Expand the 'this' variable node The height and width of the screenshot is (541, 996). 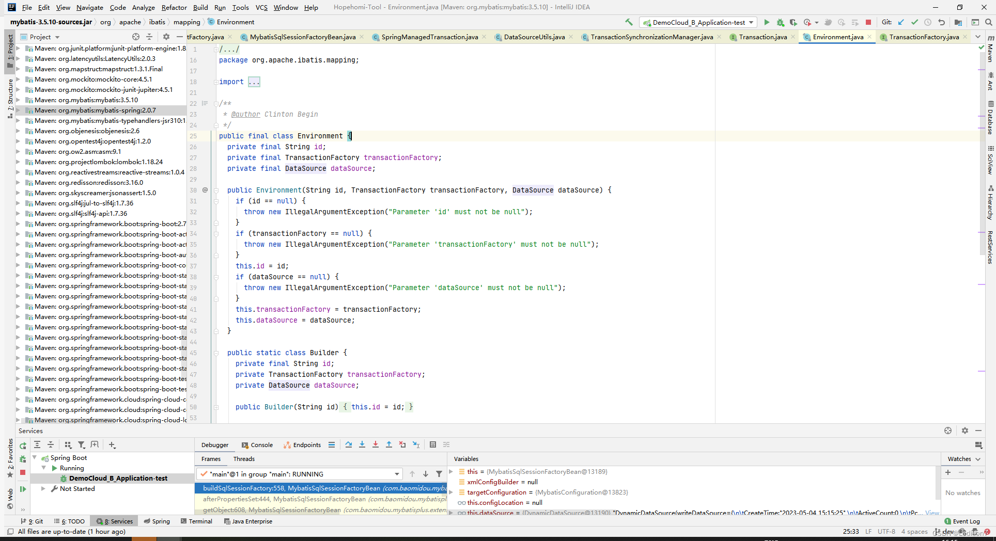pyautogui.click(x=451, y=472)
